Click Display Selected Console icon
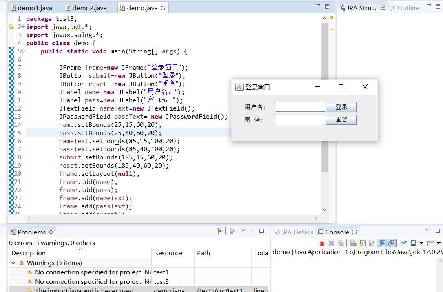Viewport: 443px width, 292px height. [413, 243]
